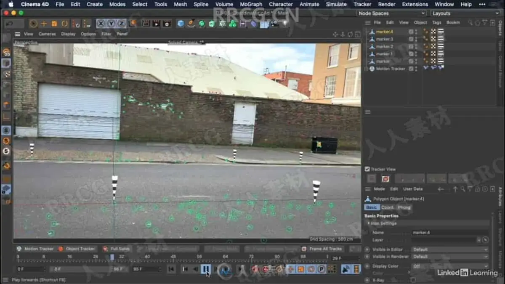The image size is (505, 284).
Task: Pause playback in timeline
Action: pyautogui.click(x=206, y=269)
